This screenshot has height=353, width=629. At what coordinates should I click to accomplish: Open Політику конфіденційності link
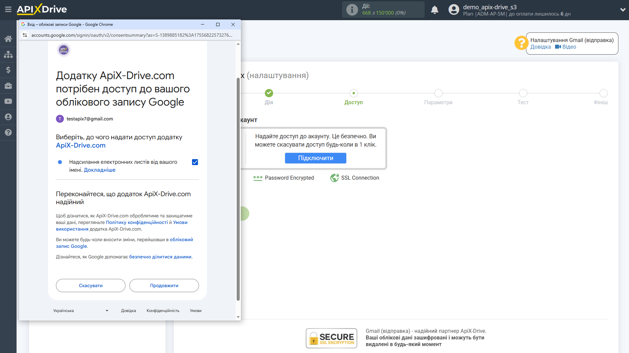tap(137, 222)
